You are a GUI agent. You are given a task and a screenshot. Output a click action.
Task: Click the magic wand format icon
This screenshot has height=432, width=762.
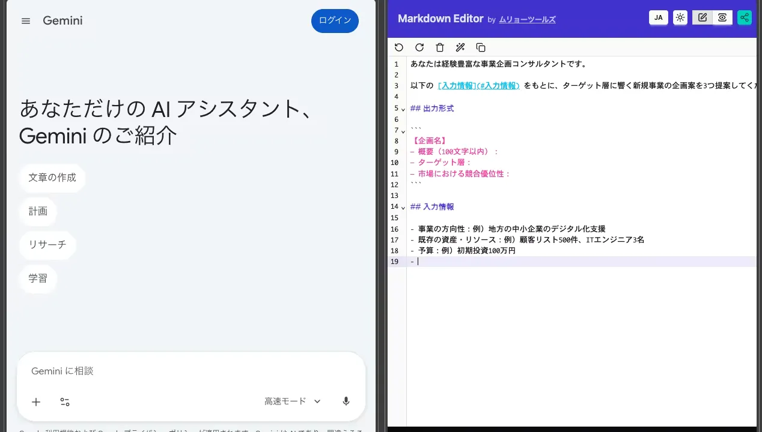click(460, 47)
